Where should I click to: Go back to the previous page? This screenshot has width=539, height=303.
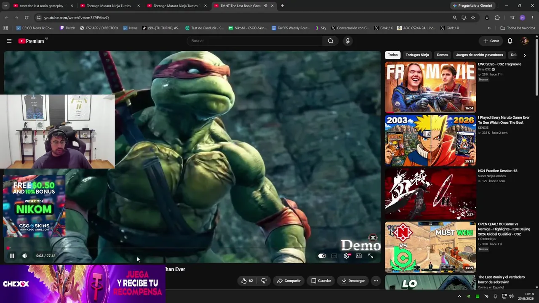6,18
